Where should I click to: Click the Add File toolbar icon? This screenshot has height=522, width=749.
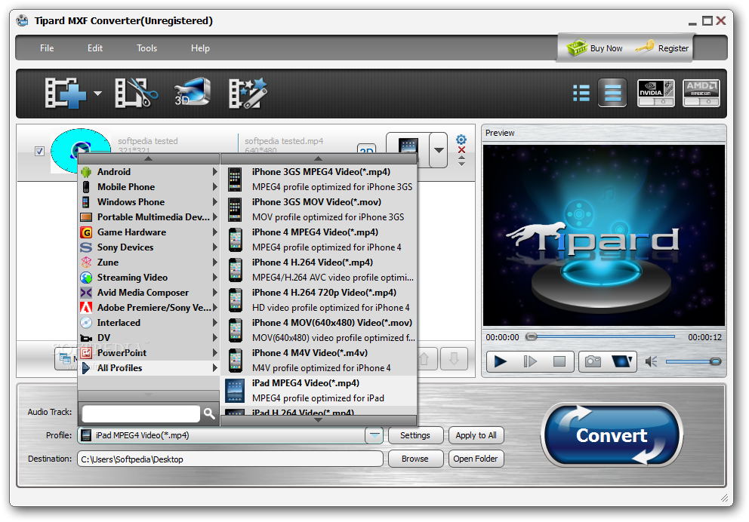pyautogui.click(x=66, y=94)
